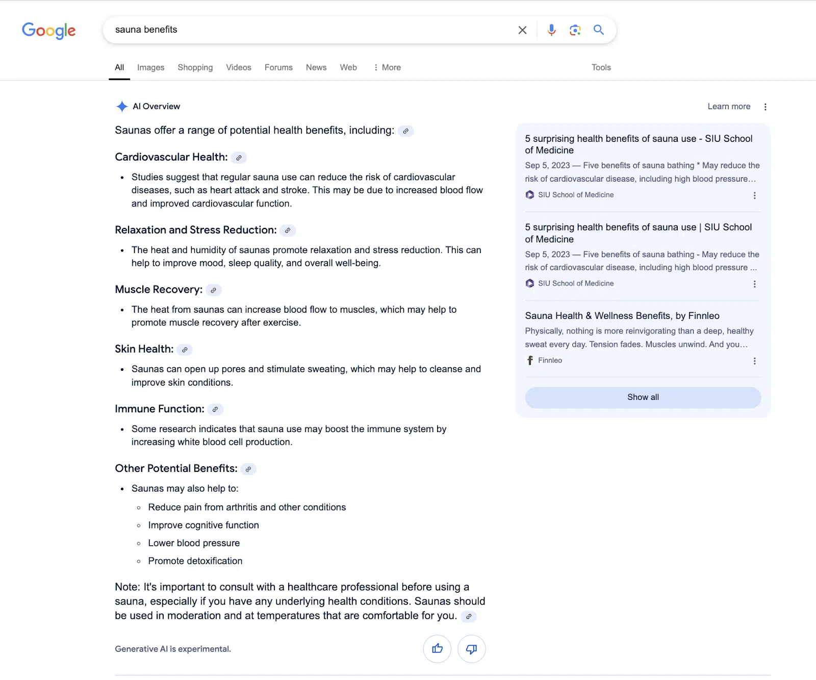Open the link icon beside Muscle Recovery
Image resolution: width=816 pixels, height=680 pixels.
(x=214, y=290)
